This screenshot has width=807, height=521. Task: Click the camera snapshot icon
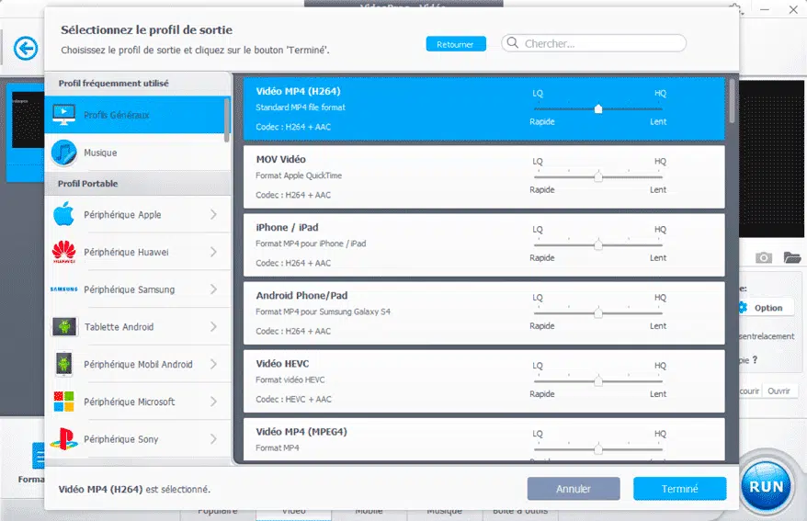tap(763, 257)
